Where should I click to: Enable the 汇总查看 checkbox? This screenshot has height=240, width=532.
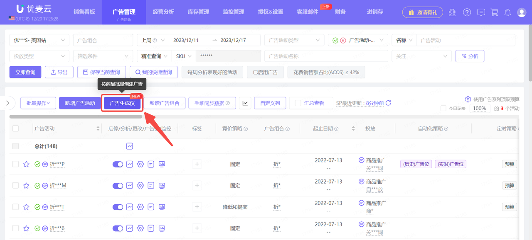[298, 103]
